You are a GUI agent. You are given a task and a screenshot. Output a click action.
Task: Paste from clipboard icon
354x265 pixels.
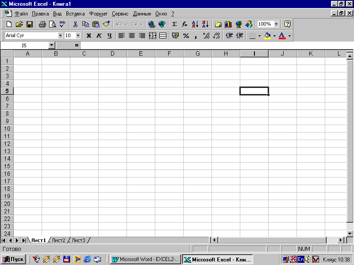tap(96, 24)
